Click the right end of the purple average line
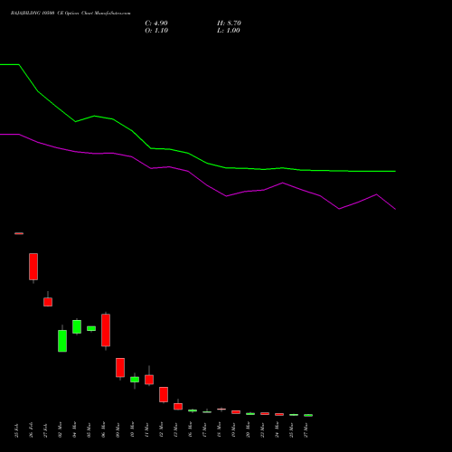This screenshot has height=452, width=452. click(x=395, y=209)
